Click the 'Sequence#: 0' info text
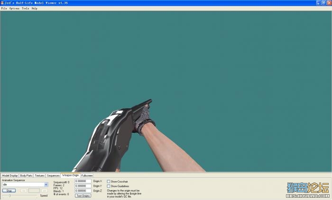Image resolution: width=332 pixels, height=200 pixels. 61,183
